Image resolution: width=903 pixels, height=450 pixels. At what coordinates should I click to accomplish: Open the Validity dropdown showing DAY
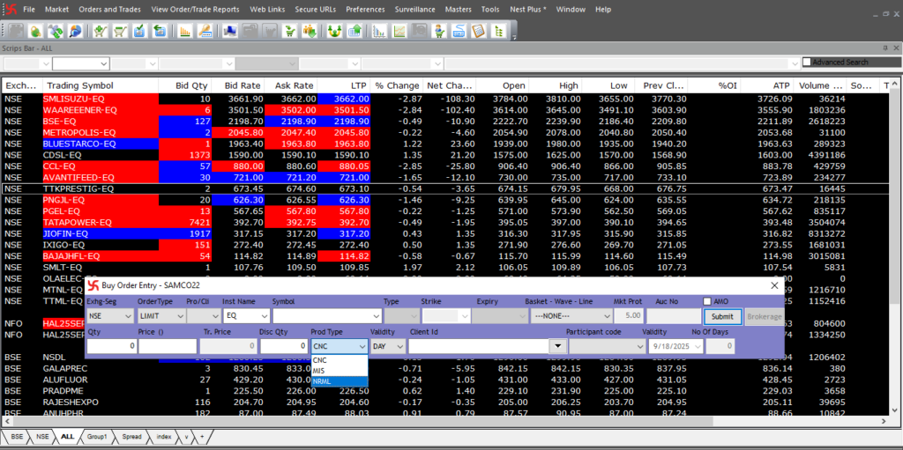click(x=386, y=347)
